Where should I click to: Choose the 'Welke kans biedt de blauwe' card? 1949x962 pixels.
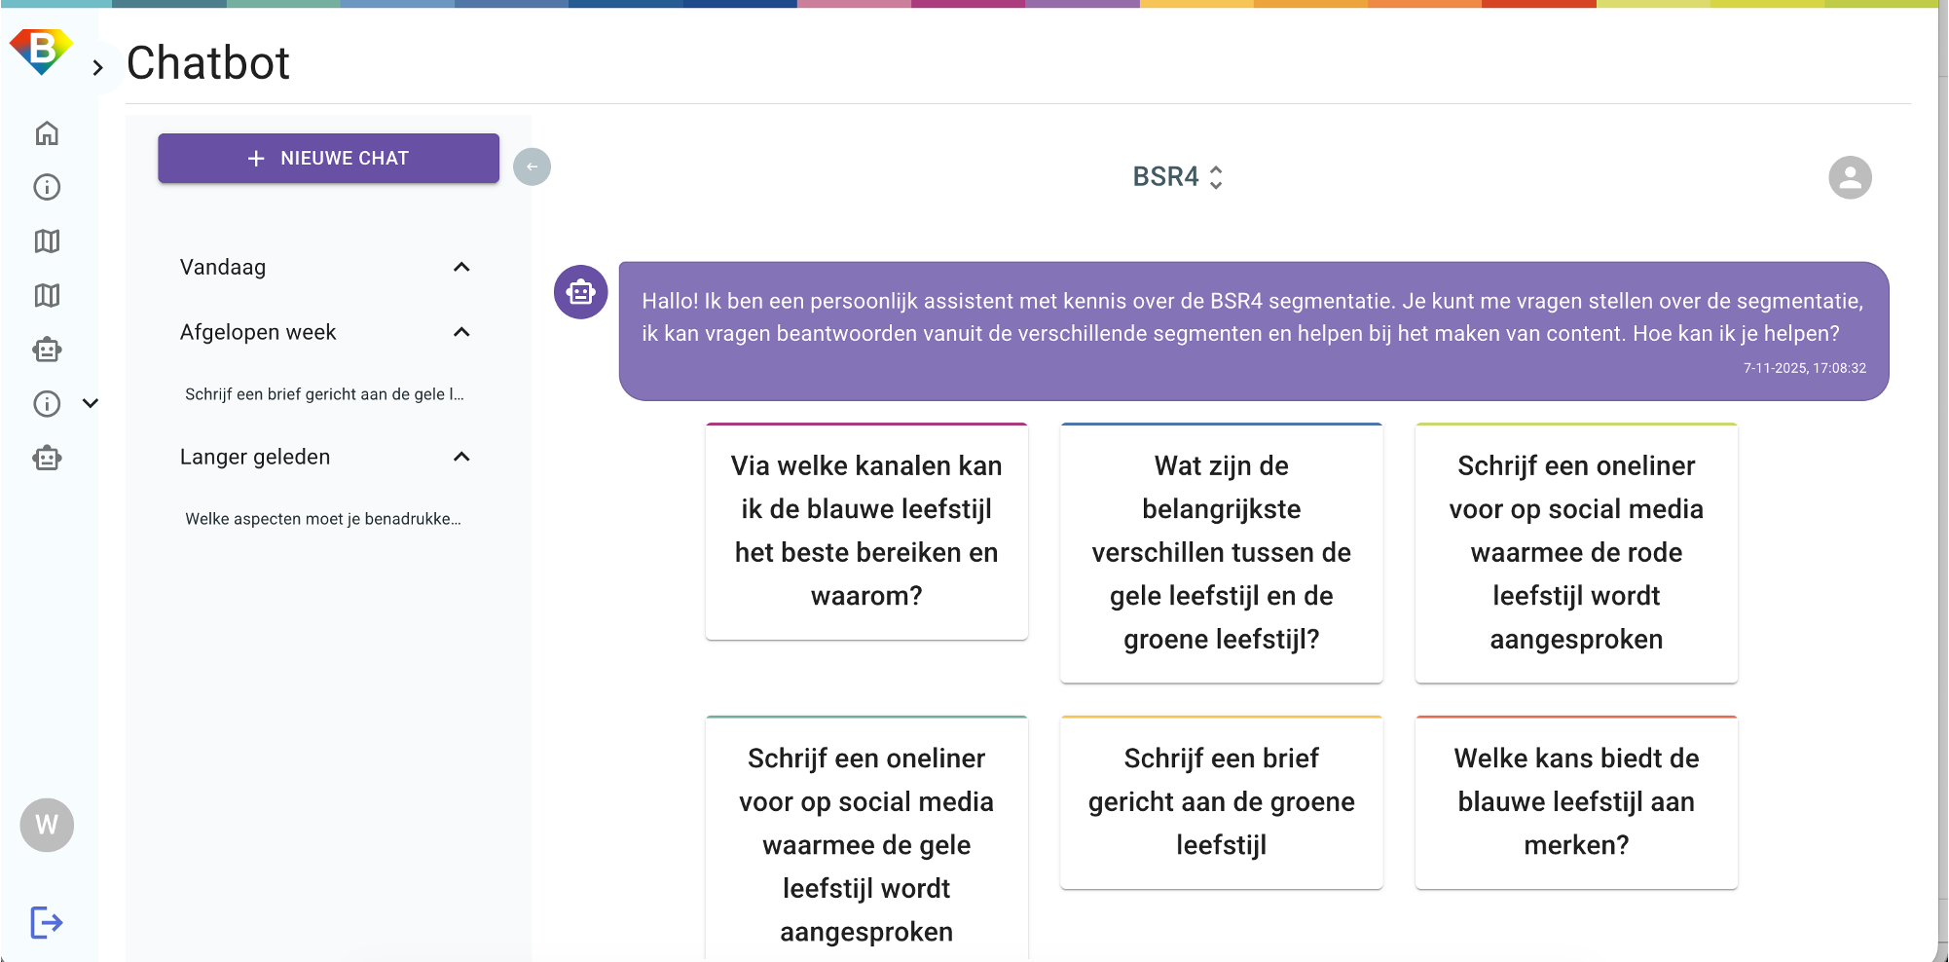pyautogui.click(x=1575, y=801)
